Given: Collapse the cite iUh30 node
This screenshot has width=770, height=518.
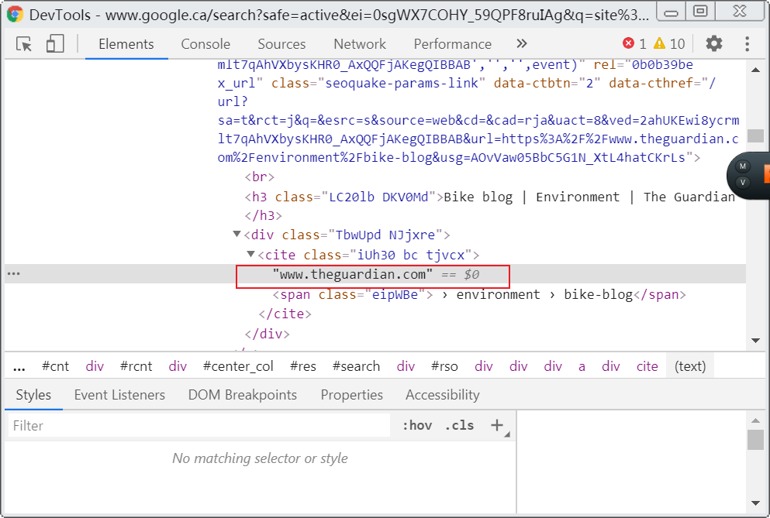Looking at the screenshot, I should pyautogui.click(x=251, y=254).
